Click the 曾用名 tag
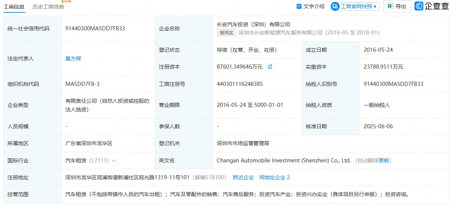The height and width of the screenshot is (207, 452). 227,33
